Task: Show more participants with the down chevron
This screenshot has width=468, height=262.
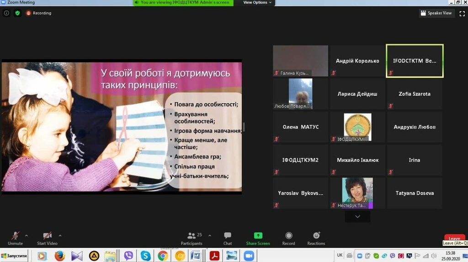Action: 357,216
